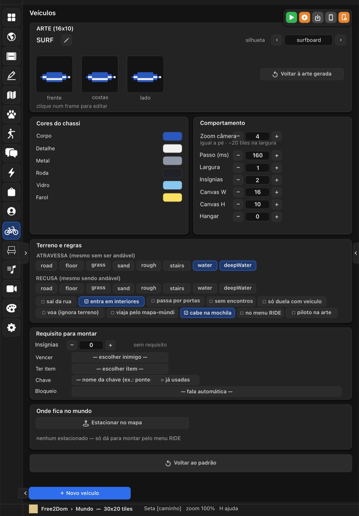Open the settings gear in sidebar

point(12,328)
